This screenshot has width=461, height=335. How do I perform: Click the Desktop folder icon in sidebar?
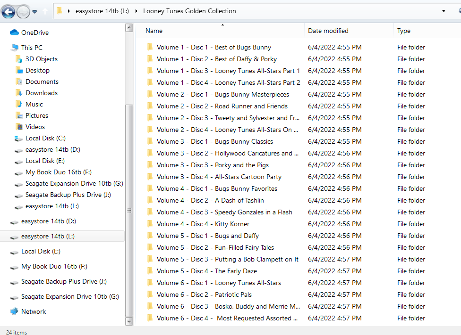click(19, 70)
